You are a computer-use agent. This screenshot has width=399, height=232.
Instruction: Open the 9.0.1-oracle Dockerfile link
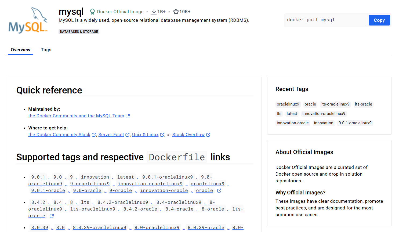[48, 190]
